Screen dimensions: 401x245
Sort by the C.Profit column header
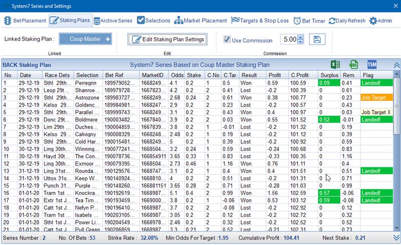303,75
